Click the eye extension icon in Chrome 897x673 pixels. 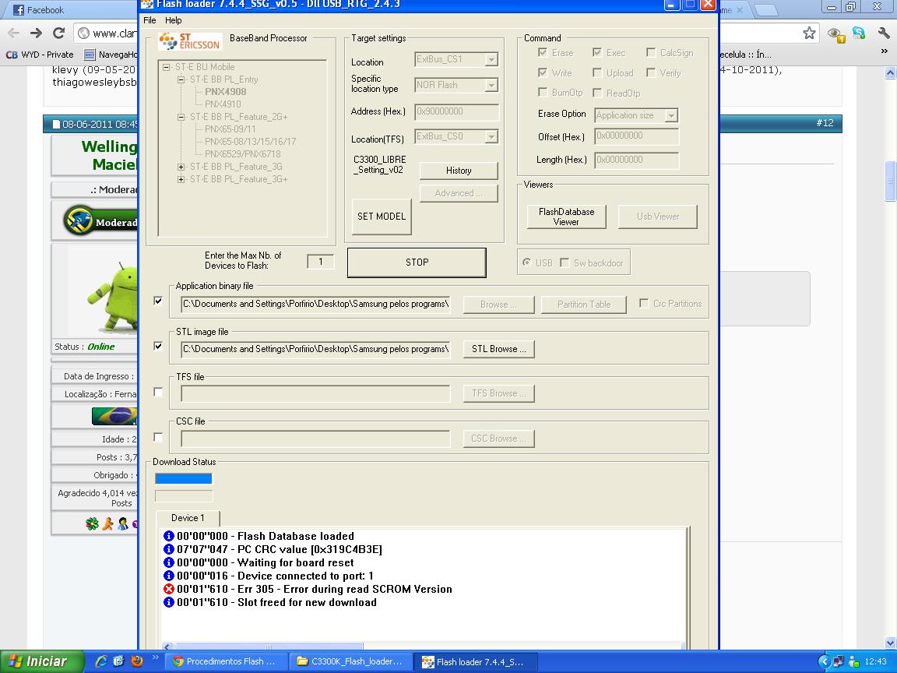point(835,34)
